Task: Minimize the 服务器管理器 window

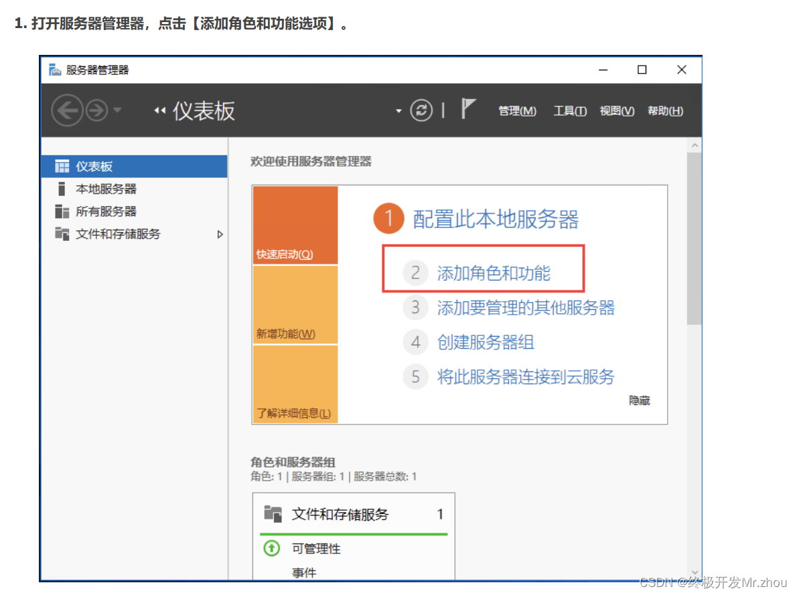Action: [x=603, y=70]
